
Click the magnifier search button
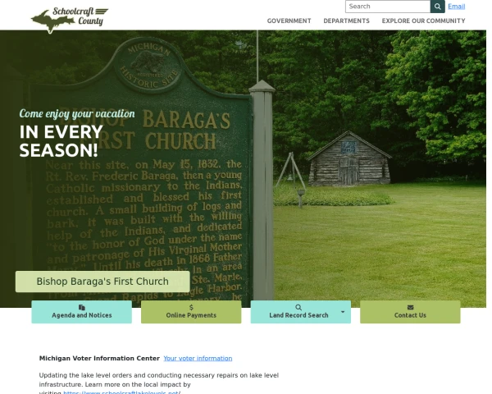coord(437,7)
